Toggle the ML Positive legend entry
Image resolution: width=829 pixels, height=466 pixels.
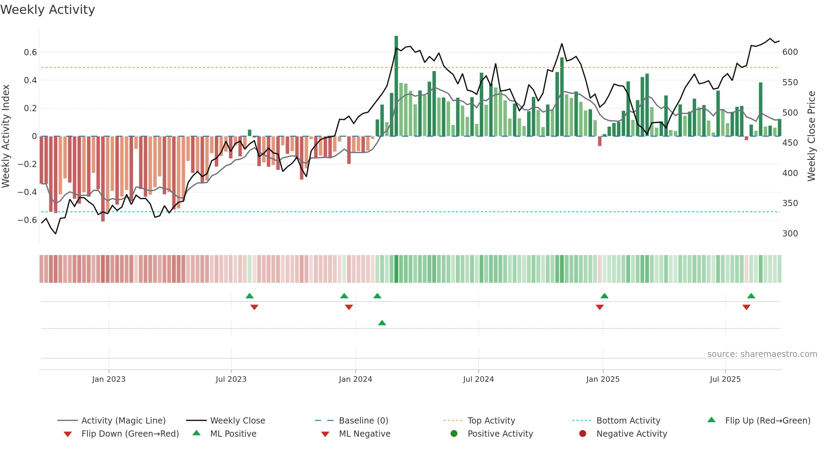(224, 434)
